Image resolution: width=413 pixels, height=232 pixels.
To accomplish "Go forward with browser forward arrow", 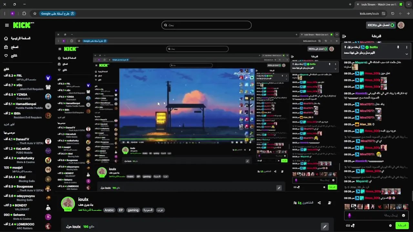I will coord(400,14).
